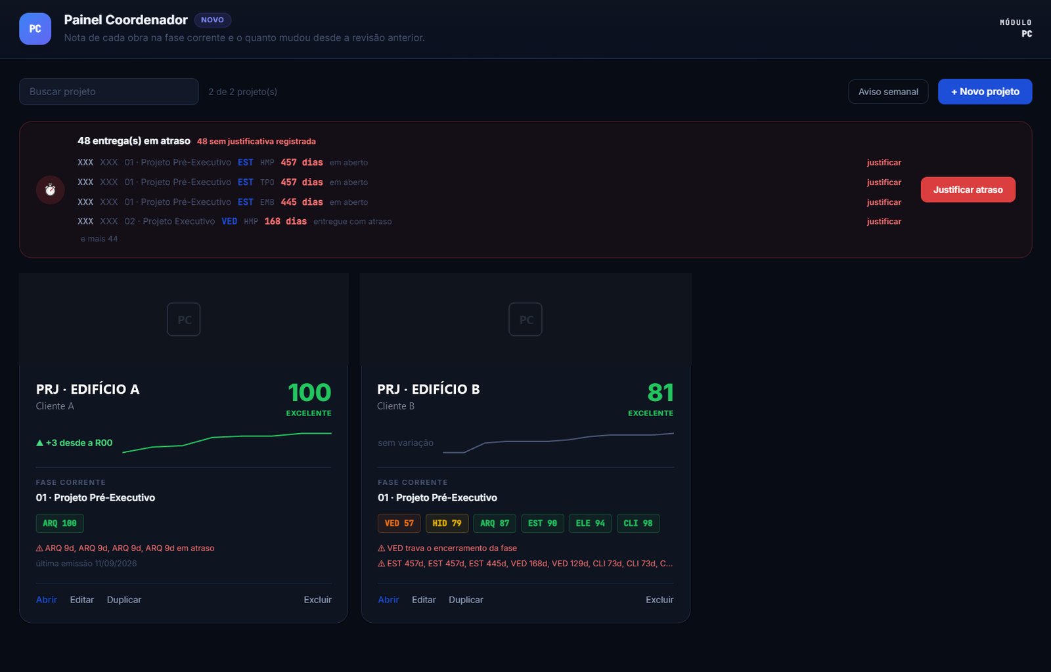Open the Aviso semanal button

coord(888,91)
